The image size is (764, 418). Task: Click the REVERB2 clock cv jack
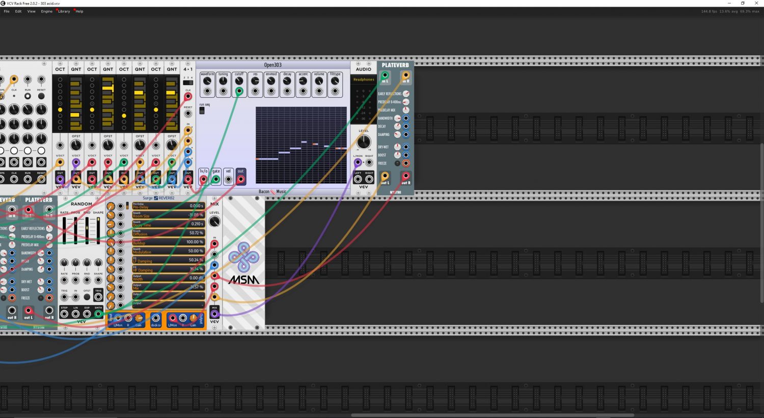[x=156, y=318]
